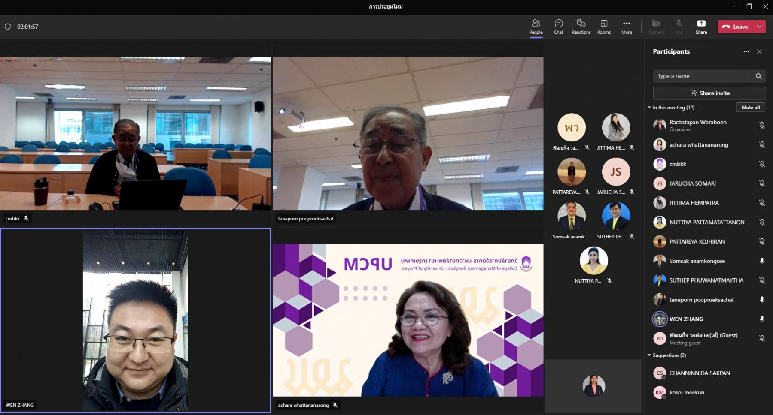Viewport: 773px width, 415px height.
Task: Minimize the meeting window
Action: click(733, 6)
